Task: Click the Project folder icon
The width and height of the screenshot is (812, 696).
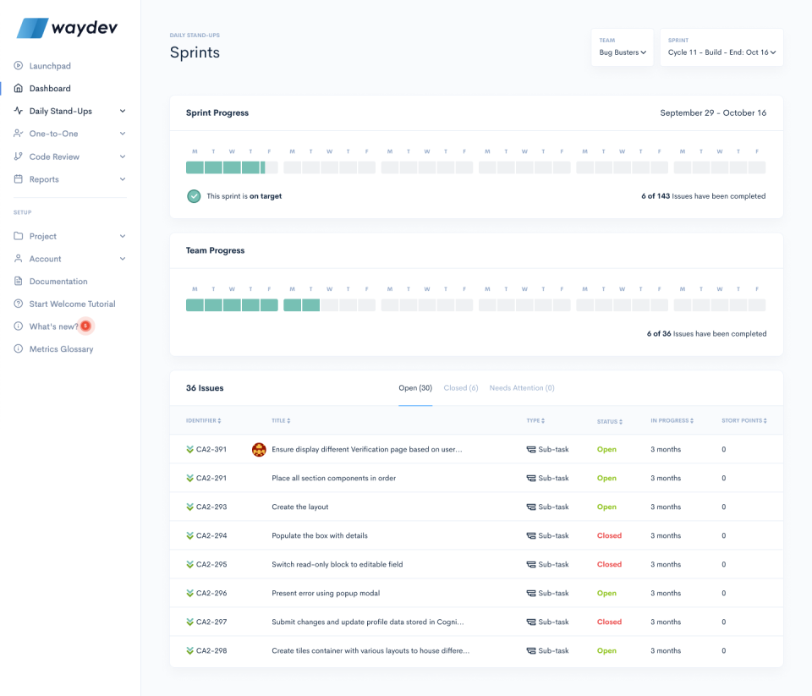Action: coord(18,236)
